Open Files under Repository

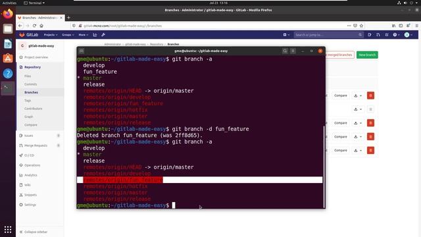pyautogui.click(x=28, y=76)
